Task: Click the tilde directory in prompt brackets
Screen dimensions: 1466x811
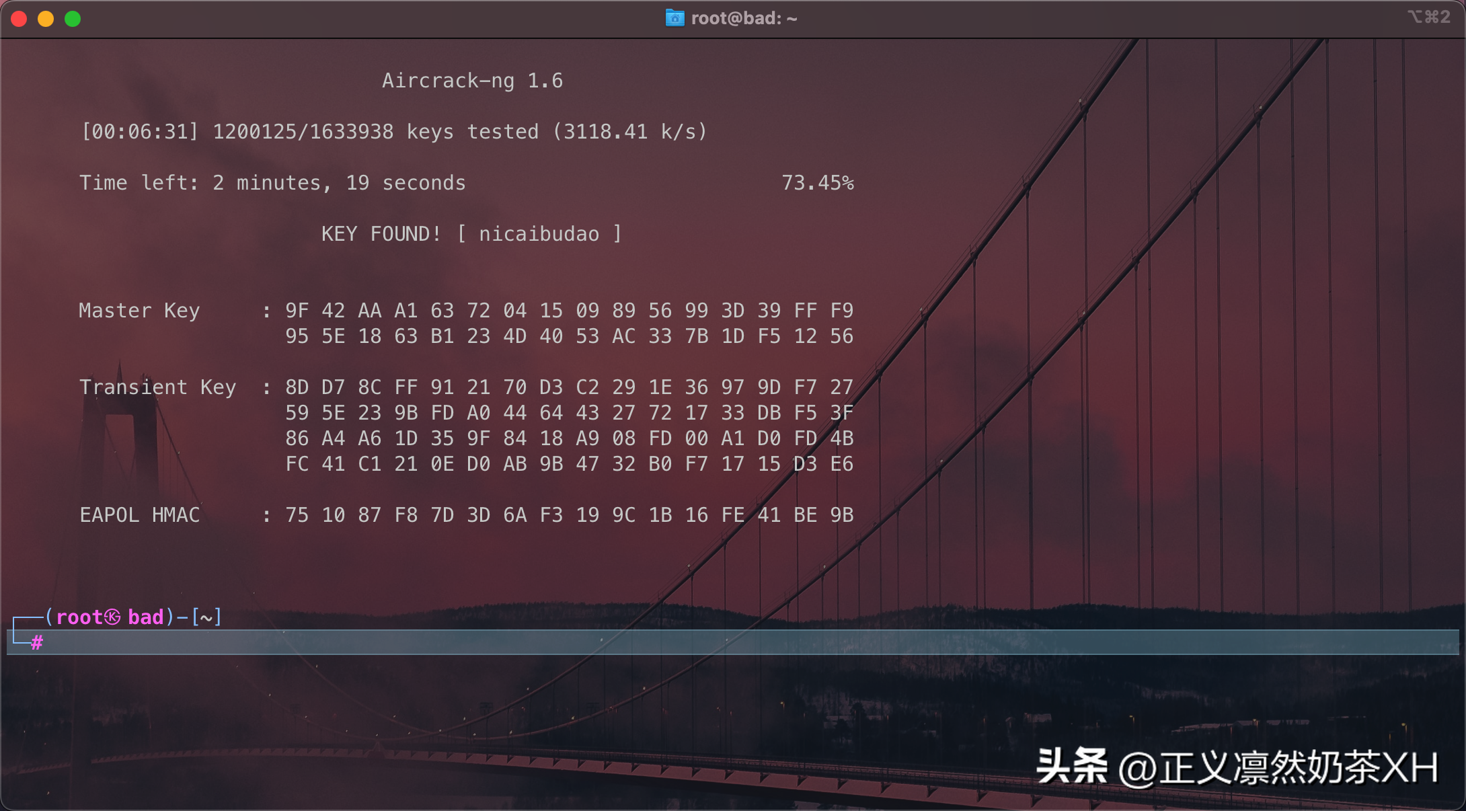Action: pos(206,617)
